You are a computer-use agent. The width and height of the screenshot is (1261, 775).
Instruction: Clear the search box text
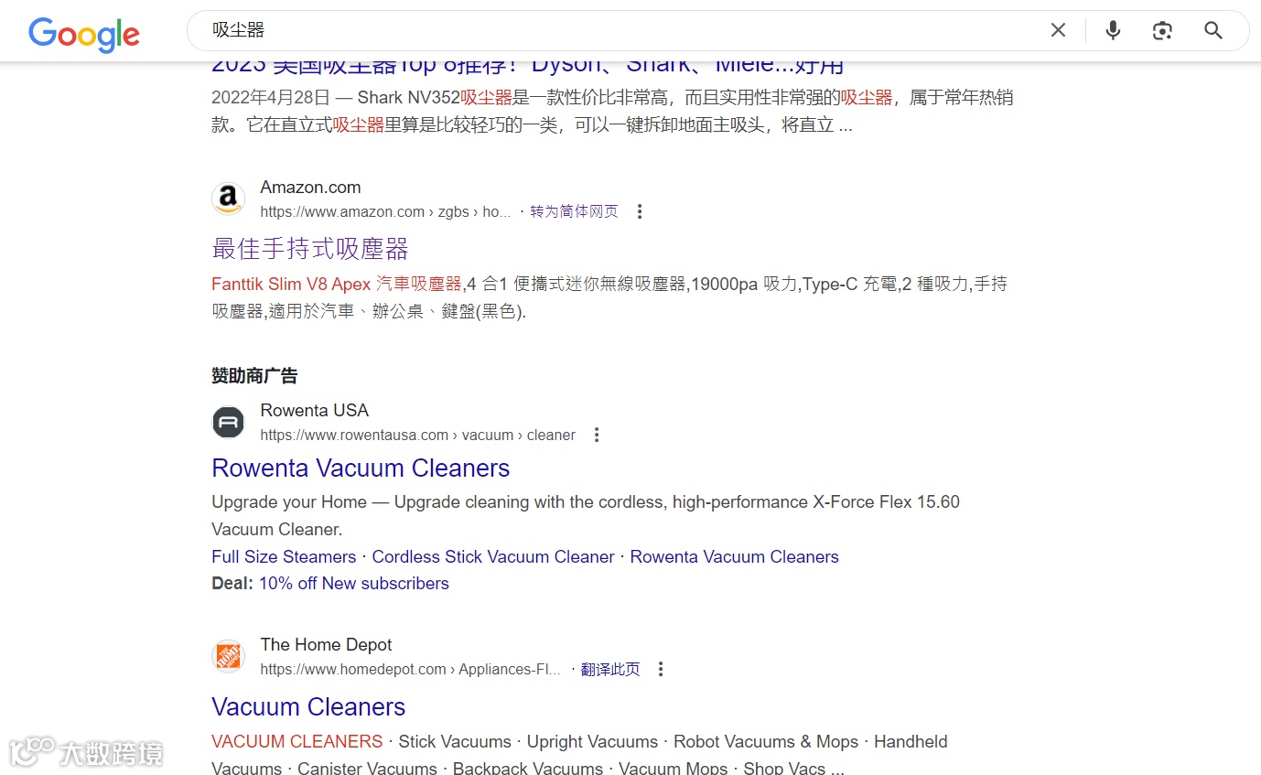click(x=1058, y=30)
